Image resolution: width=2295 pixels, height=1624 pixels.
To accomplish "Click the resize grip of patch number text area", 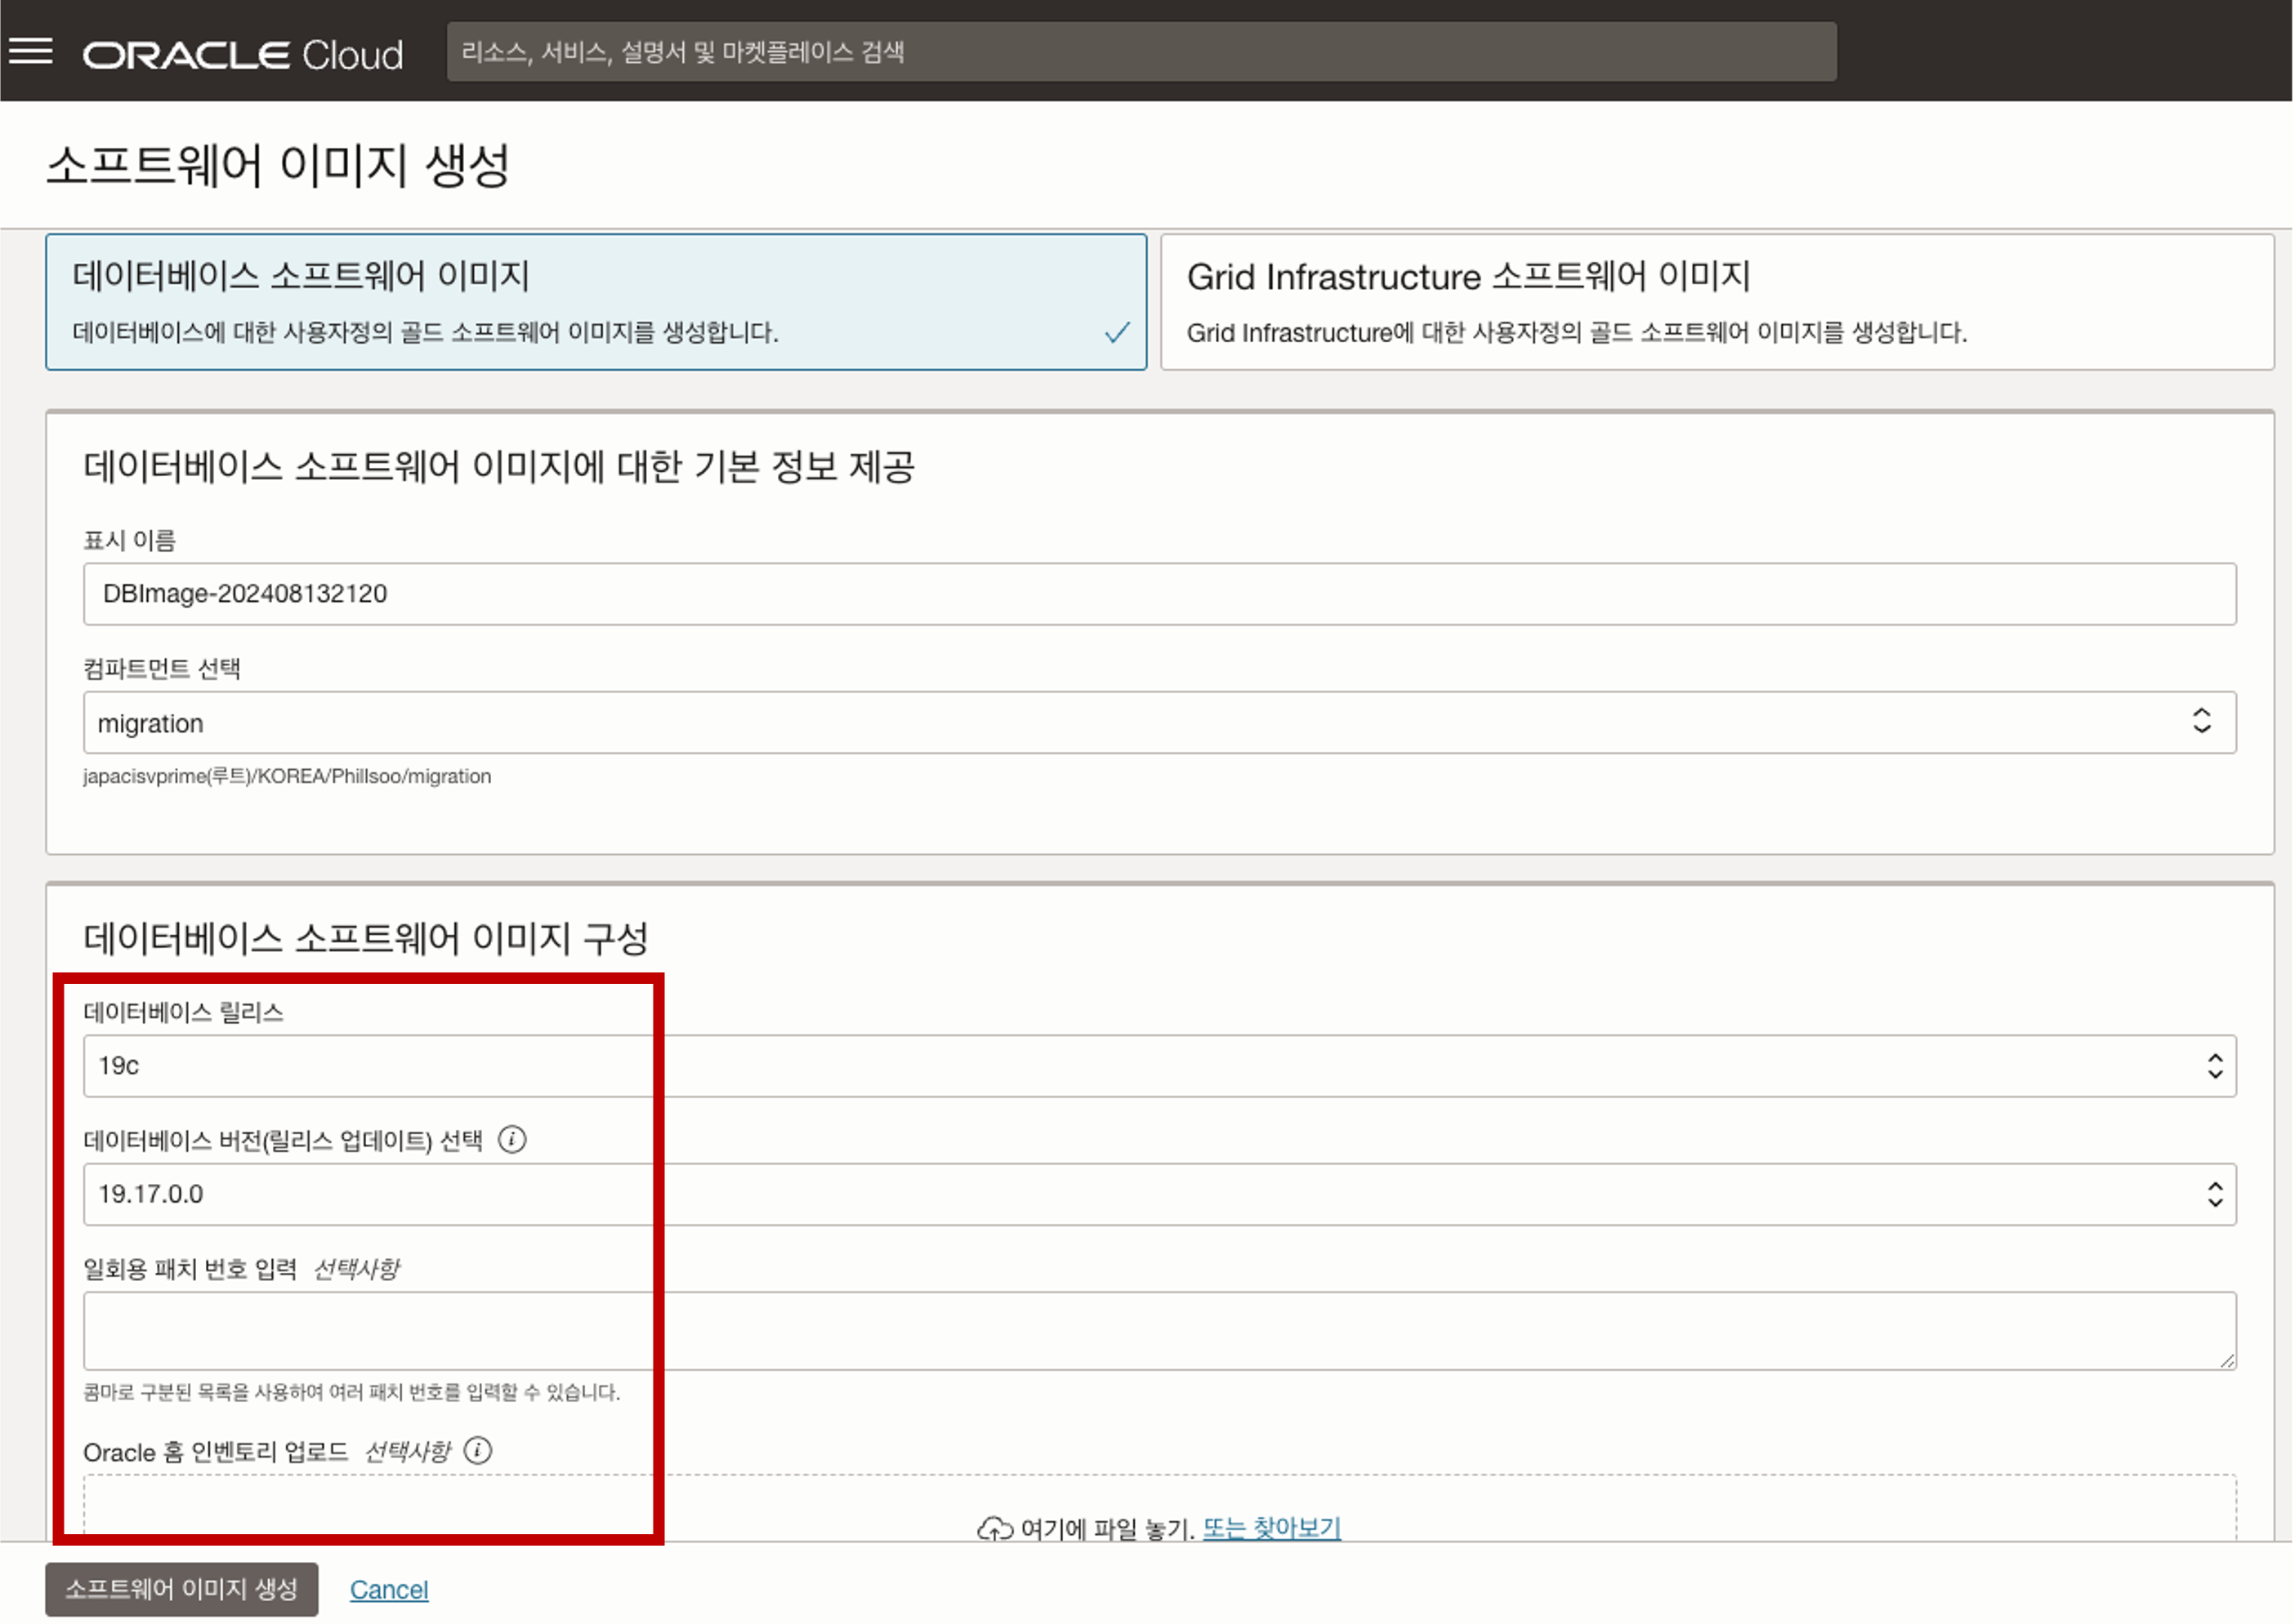I will click(2227, 1361).
